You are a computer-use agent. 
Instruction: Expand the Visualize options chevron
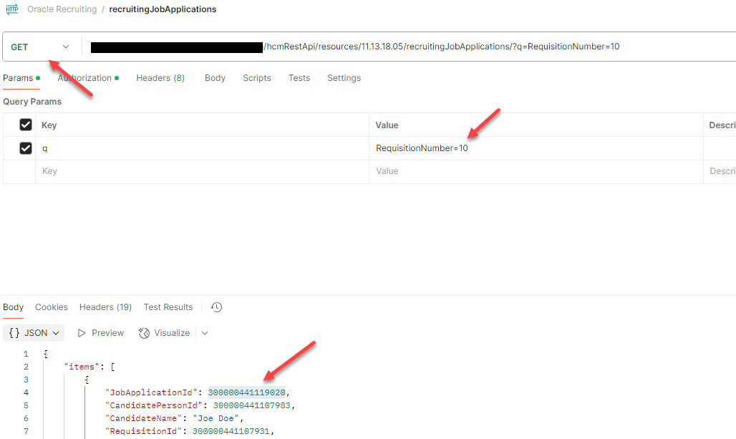[205, 333]
